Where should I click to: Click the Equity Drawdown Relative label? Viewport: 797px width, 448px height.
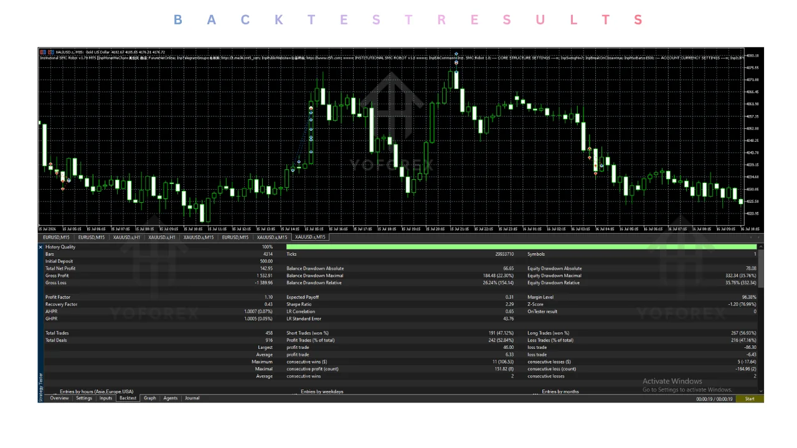554,282
